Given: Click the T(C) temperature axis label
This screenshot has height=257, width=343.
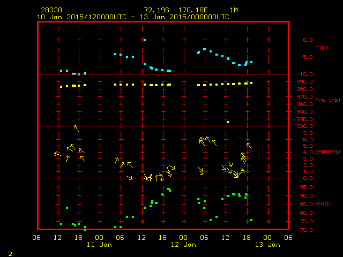Looking at the screenshot, I should (322, 48).
